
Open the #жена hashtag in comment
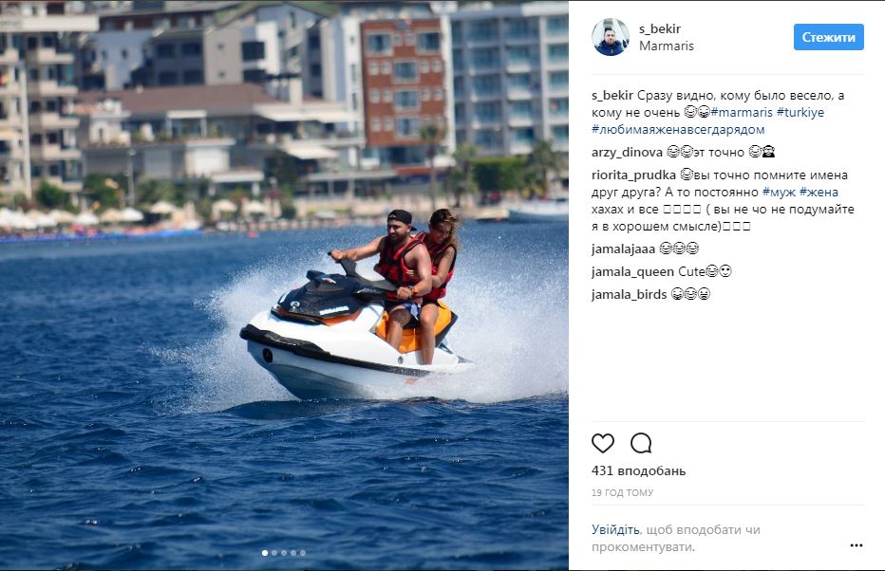(x=819, y=193)
